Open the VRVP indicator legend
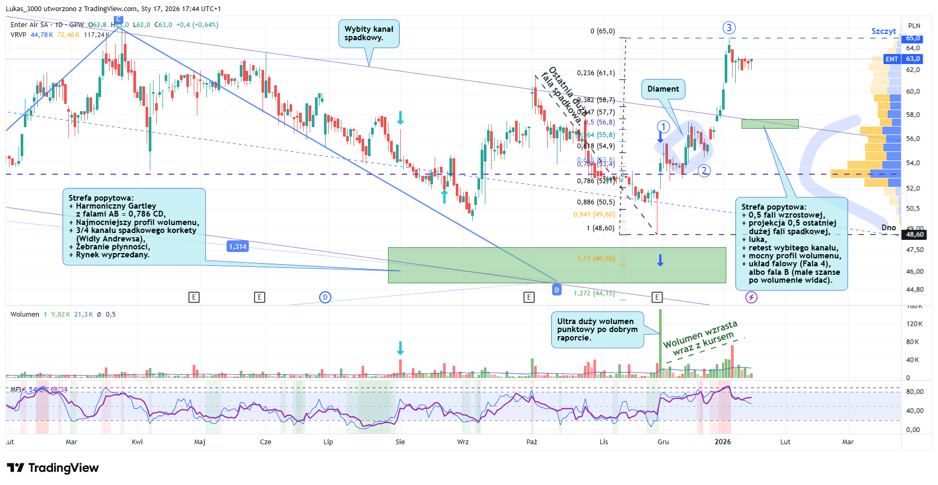This screenshot has width=938, height=485. 18,35
